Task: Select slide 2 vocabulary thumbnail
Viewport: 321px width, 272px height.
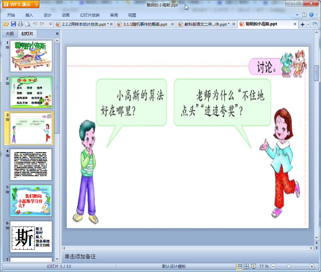Action: click(31, 92)
